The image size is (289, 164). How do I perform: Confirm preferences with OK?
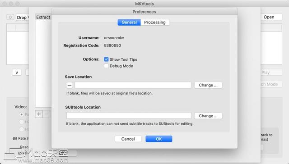coord(159,139)
